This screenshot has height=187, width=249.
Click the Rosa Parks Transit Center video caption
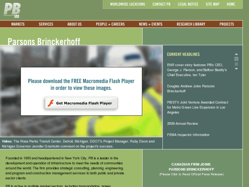[78, 144]
